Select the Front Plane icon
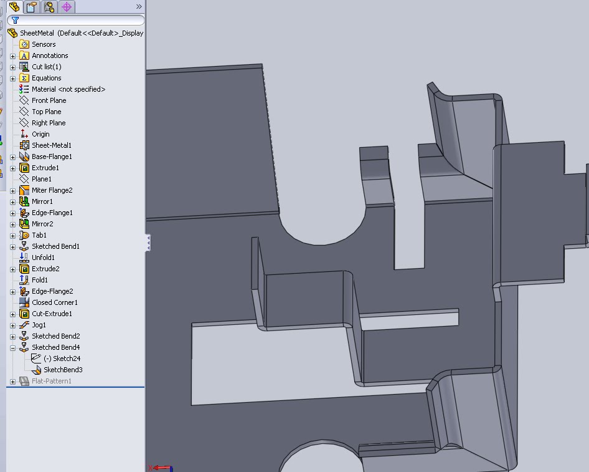The image size is (589, 472). pos(24,100)
